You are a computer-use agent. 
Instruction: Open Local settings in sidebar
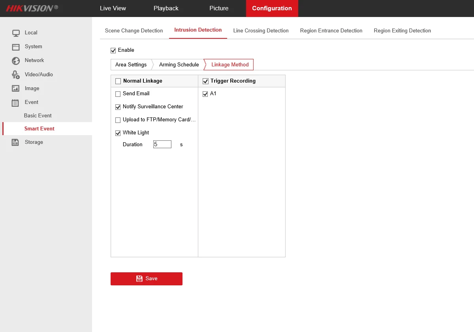[x=31, y=33]
